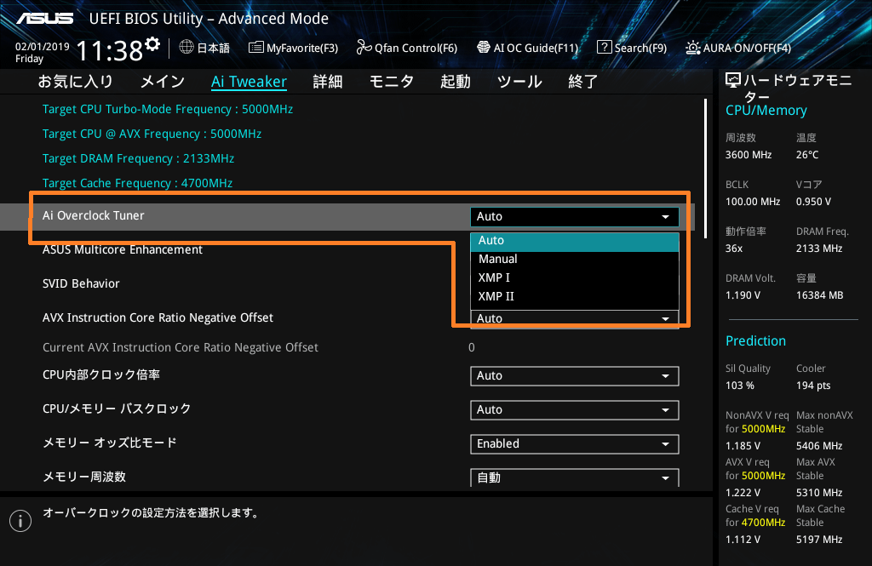
Task: Choose XMP I in the dropdown list
Action: (x=575, y=277)
